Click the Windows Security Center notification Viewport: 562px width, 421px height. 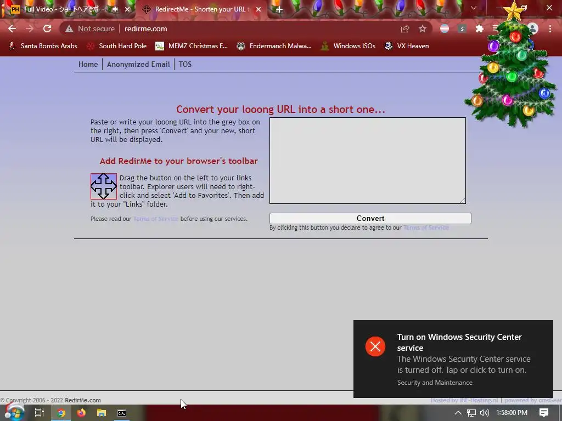point(453,359)
